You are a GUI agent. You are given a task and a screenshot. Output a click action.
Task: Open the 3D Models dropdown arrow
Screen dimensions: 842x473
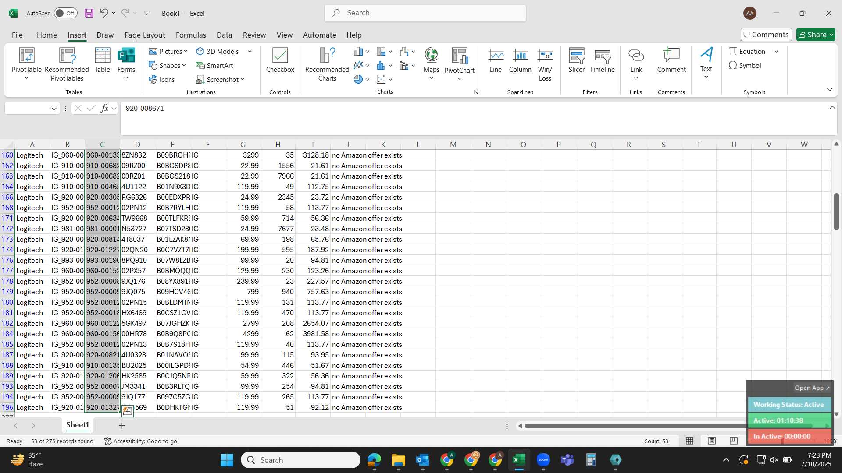[x=250, y=51]
